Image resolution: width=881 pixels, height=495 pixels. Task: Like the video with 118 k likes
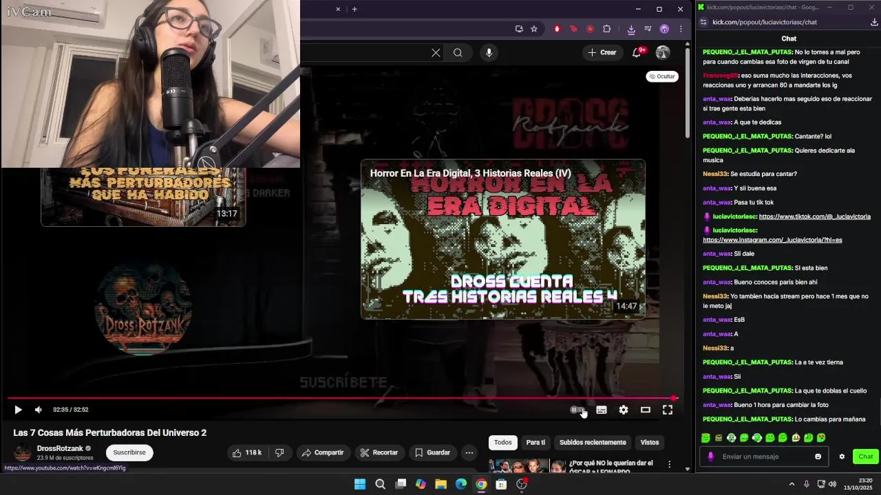coord(246,452)
